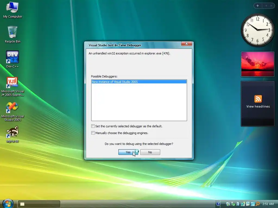The height and width of the screenshot is (208, 278).
Task: Click the 'Possible Debuggers:' label
Action: pos(104,76)
